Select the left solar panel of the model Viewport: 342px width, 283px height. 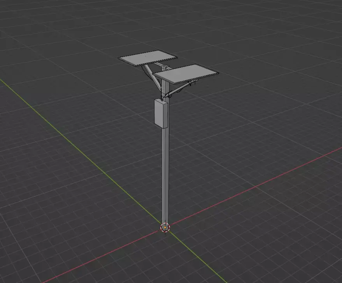point(148,58)
